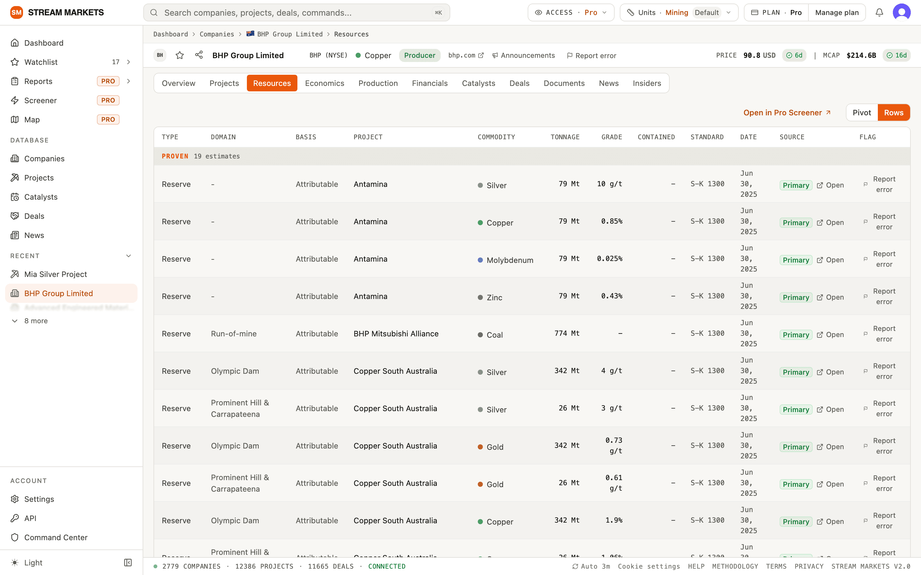Expand the Reports submenu chevron

pyautogui.click(x=129, y=81)
